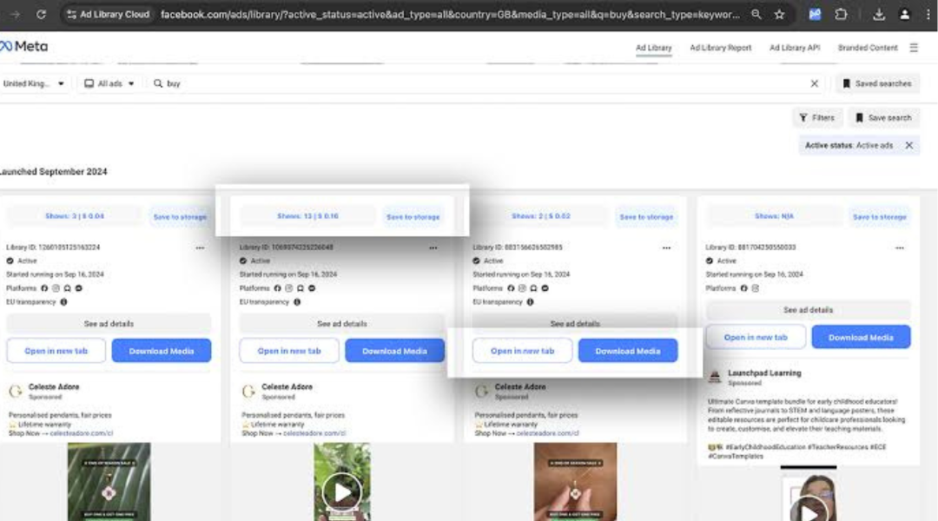Viewport: 938px width, 521px height.
Task: Open the hamburger menu next to Branded Content
Action: coord(914,48)
